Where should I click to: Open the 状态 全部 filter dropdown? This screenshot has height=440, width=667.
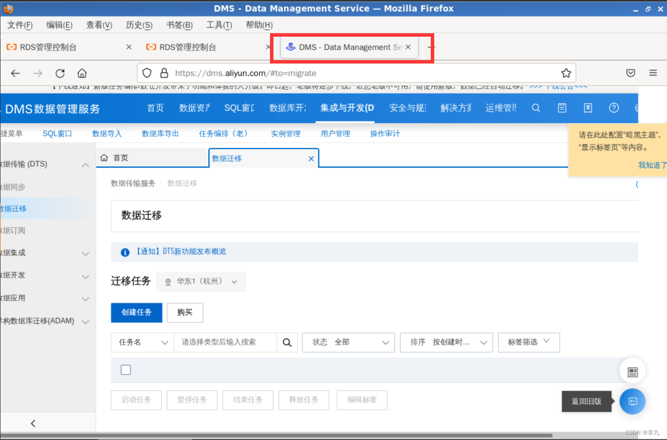click(x=348, y=342)
